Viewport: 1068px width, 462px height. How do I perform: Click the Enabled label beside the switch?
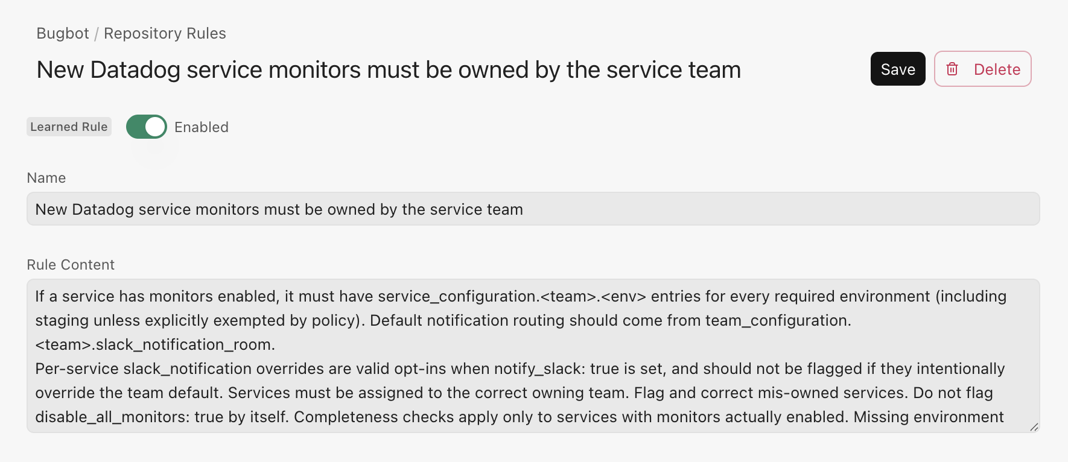click(x=202, y=127)
